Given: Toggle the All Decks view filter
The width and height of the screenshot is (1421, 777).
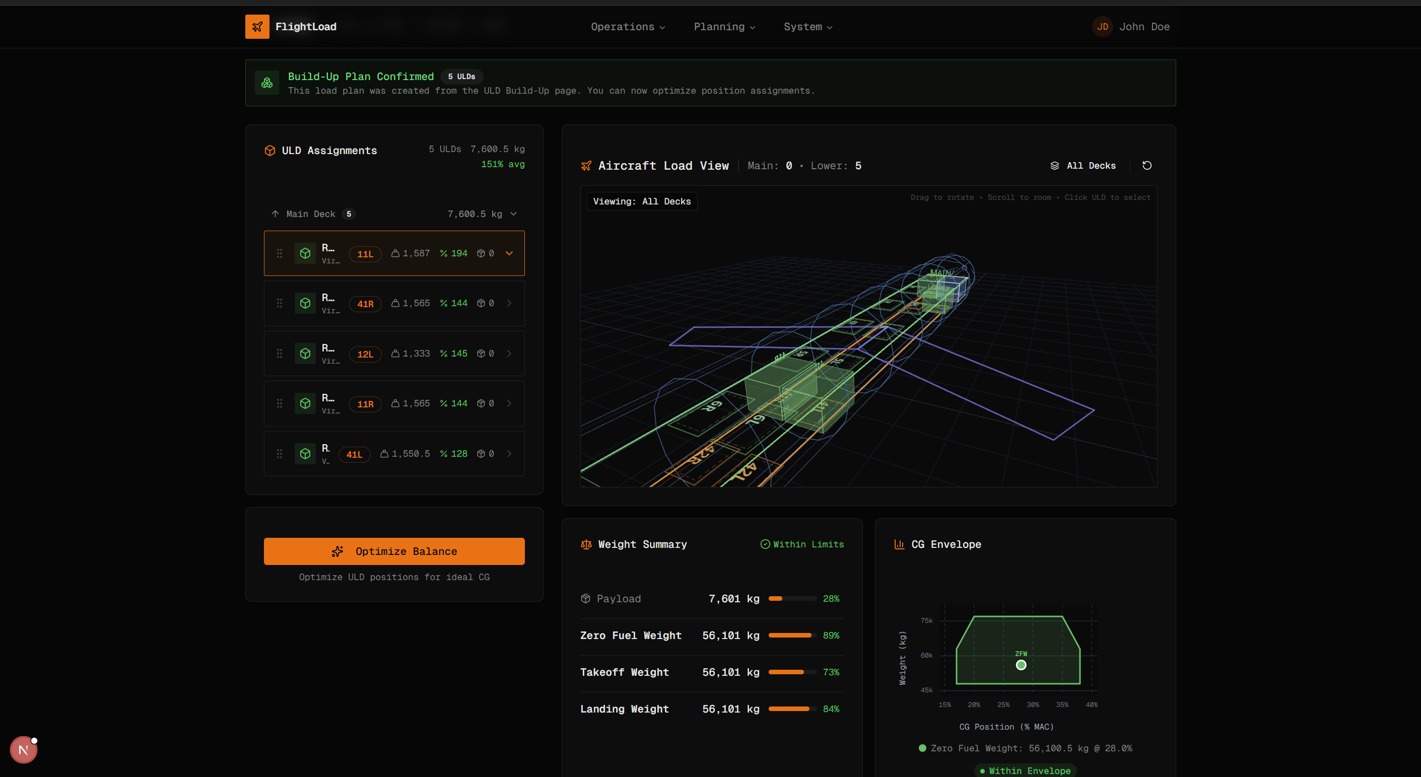Looking at the screenshot, I should coord(1083,166).
